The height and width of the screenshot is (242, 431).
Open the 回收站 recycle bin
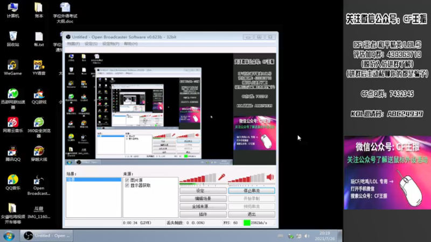point(13,39)
